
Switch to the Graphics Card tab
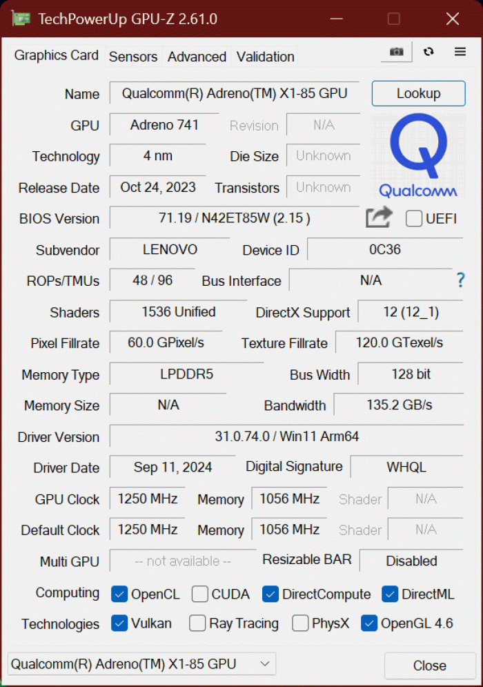click(x=56, y=55)
